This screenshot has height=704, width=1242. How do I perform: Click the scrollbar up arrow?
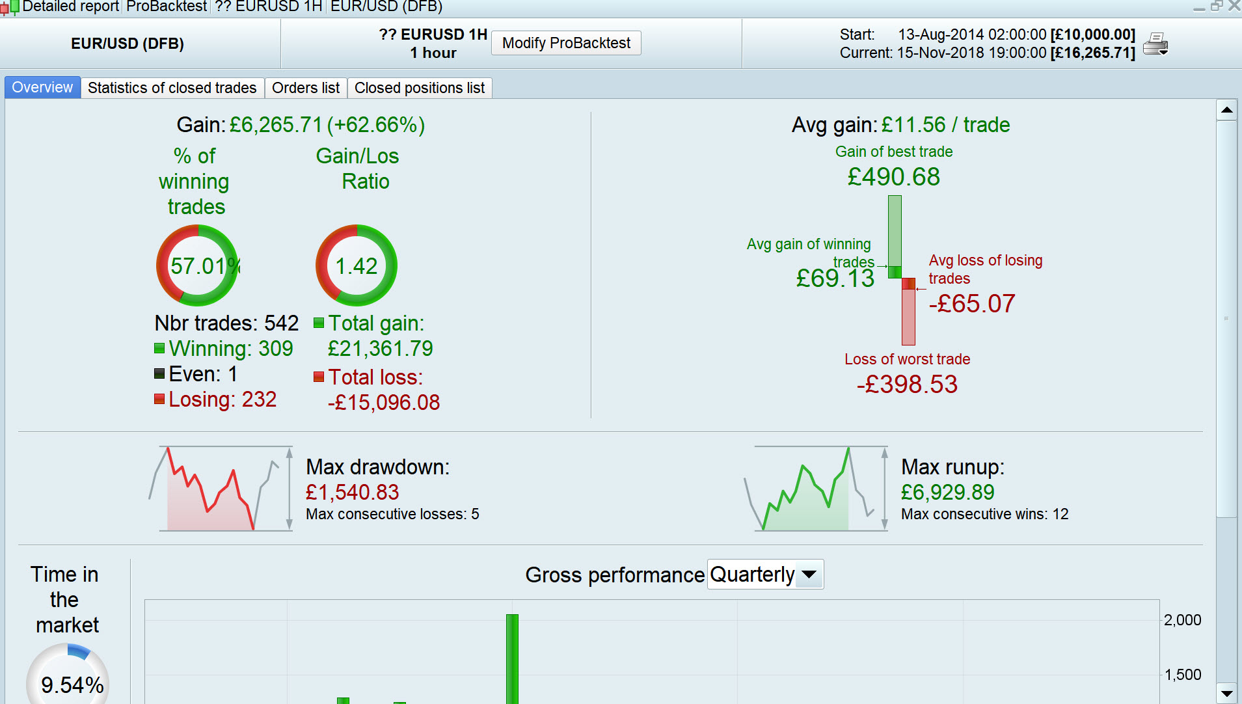coord(1227,110)
